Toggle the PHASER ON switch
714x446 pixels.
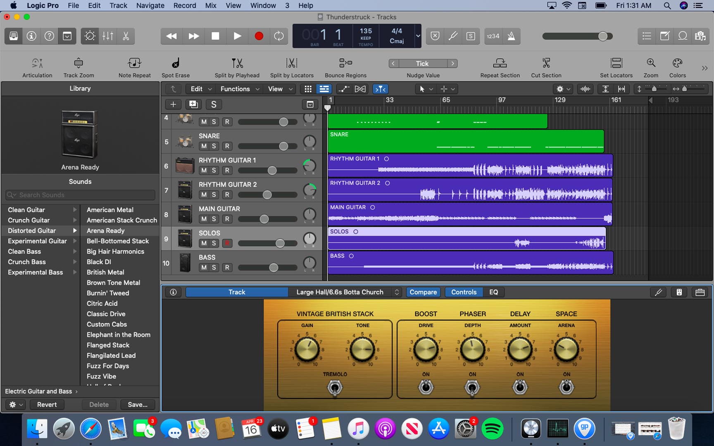coord(472,387)
